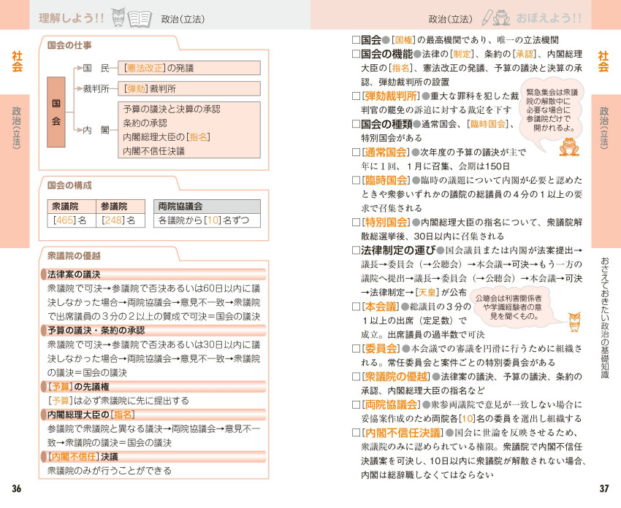Tick the checkbox before 国会の機能
The width and height of the screenshot is (621, 508).
click(356, 54)
